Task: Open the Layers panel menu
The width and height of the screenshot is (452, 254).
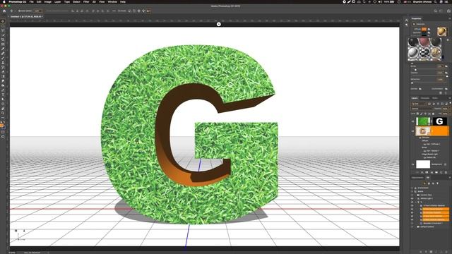Action: [449, 98]
